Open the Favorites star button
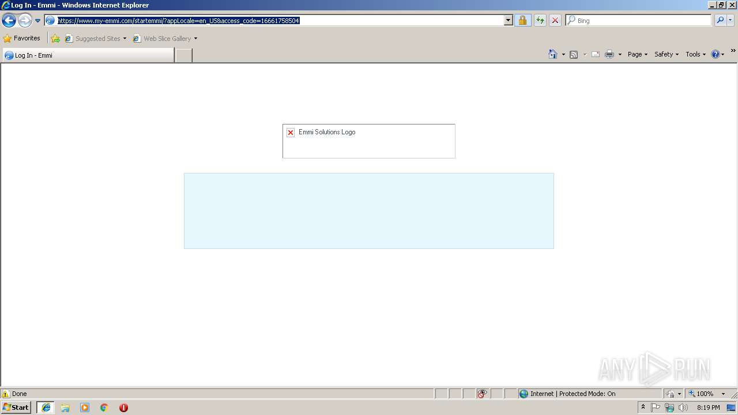 [x=22, y=39]
